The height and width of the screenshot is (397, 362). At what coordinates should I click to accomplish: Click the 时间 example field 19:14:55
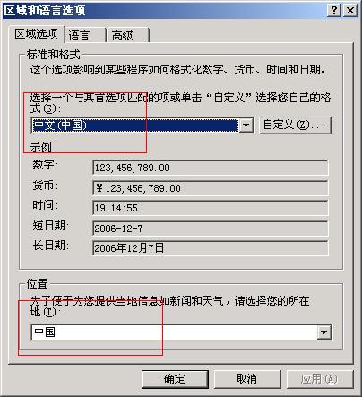point(211,208)
